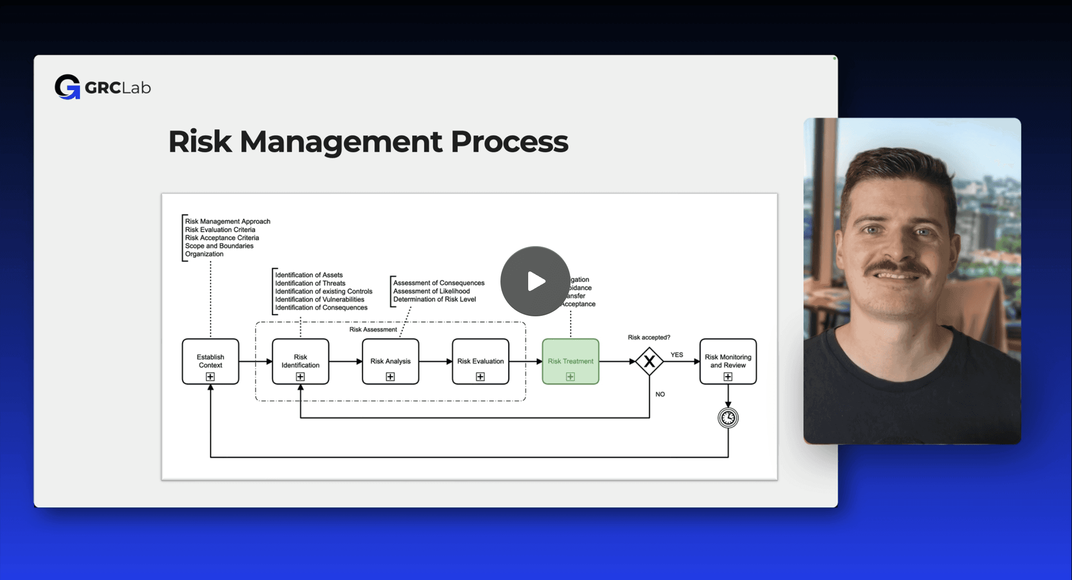Click the Risk Analysis task box
The height and width of the screenshot is (580, 1072).
pyautogui.click(x=390, y=360)
